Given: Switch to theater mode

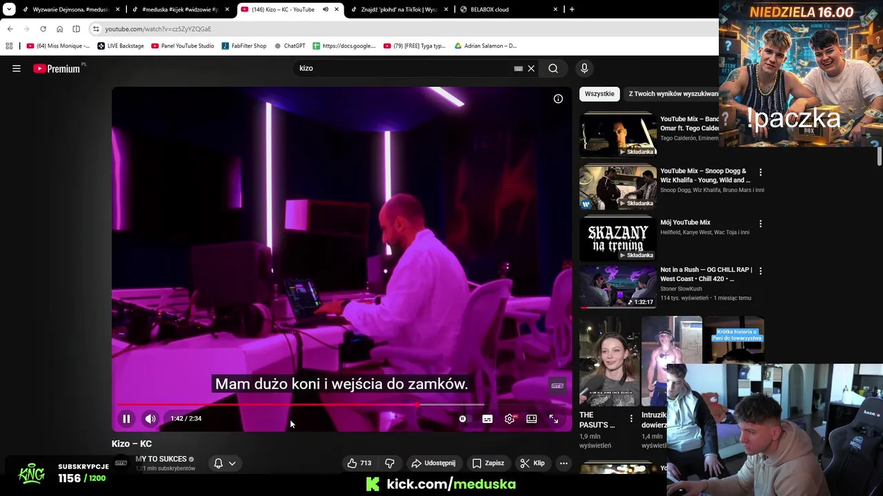Looking at the screenshot, I should 532,419.
